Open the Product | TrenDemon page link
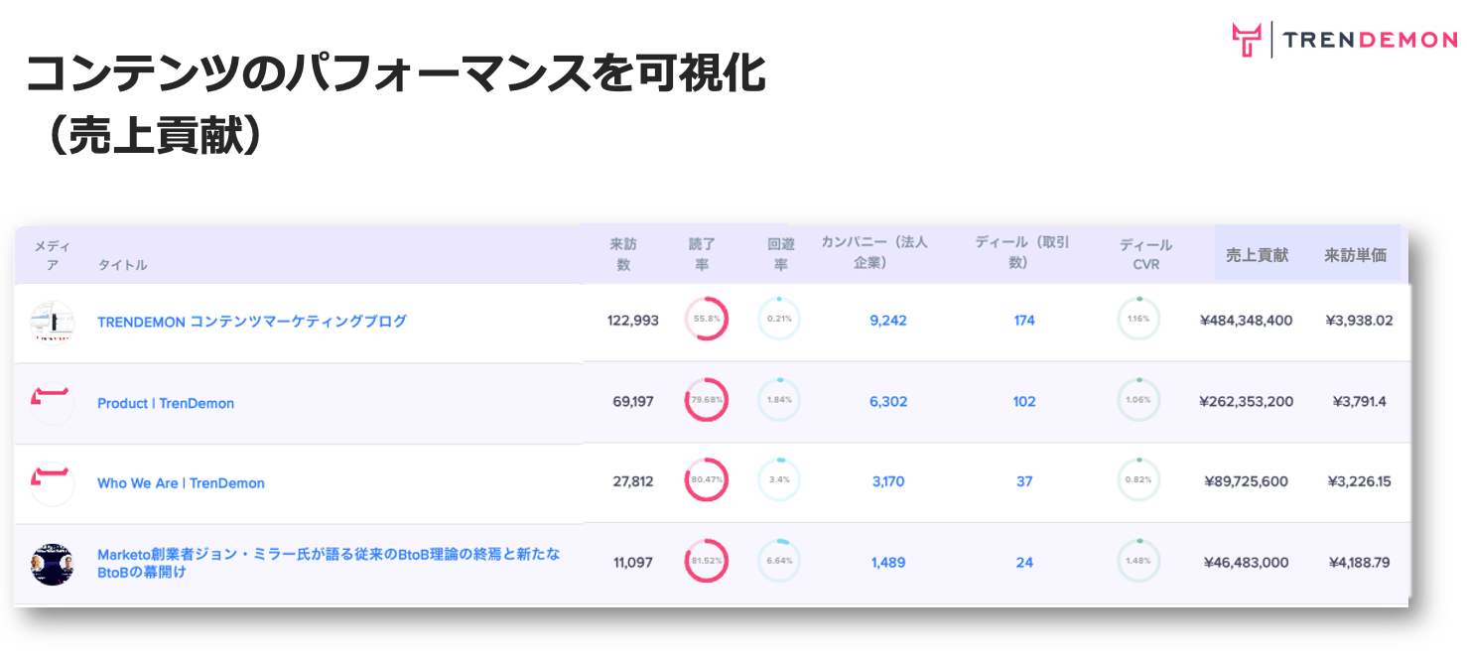The height and width of the screenshot is (665, 1467). point(166,402)
